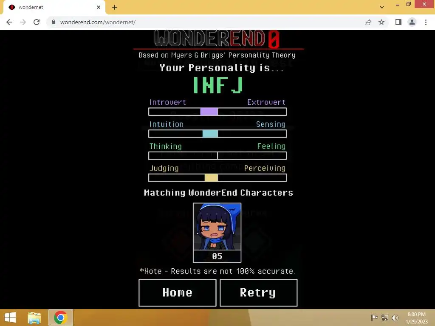Open Action Center flag icon
The height and width of the screenshot is (326, 435).
pos(374,318)
